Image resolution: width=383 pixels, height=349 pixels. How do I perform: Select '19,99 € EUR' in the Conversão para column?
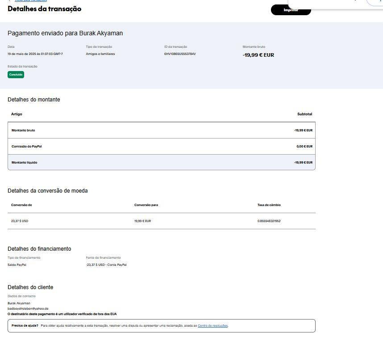[x=143, y=221]
